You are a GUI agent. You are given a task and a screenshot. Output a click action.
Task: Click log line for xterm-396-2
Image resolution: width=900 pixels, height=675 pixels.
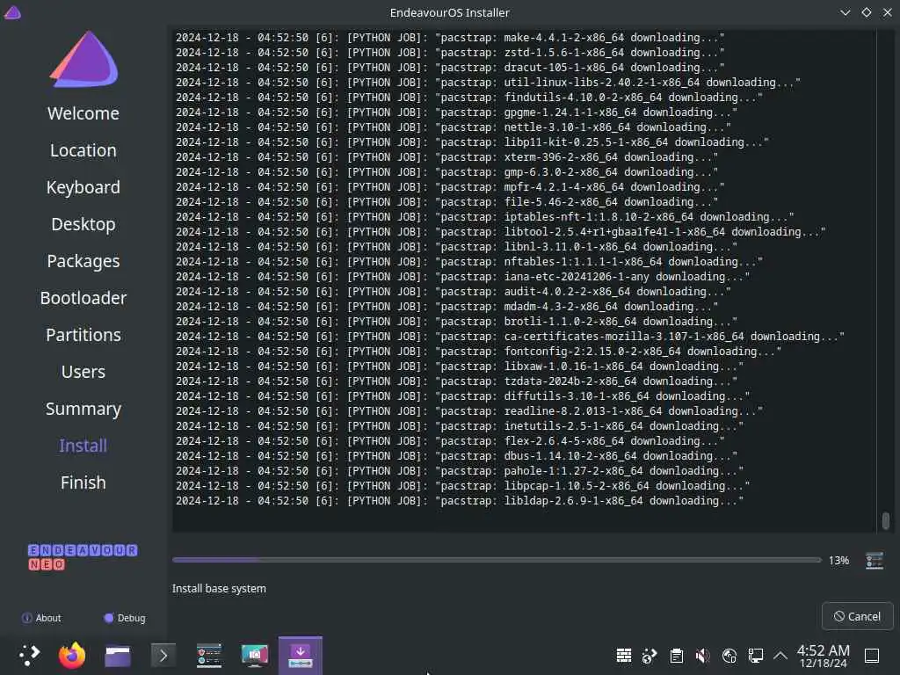point(446,156)
